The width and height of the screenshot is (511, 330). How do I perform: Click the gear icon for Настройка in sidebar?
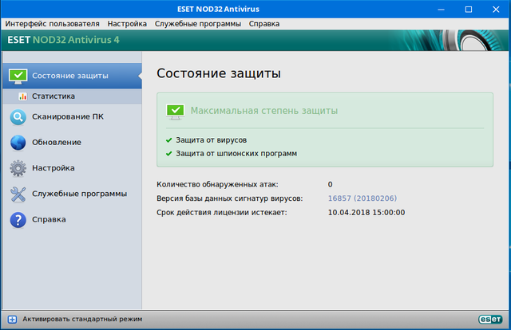18,168
